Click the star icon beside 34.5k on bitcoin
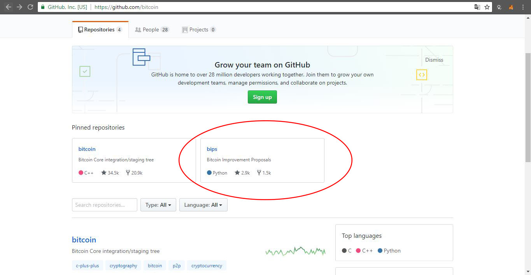 pyautogui.click(x=103, y=173)
